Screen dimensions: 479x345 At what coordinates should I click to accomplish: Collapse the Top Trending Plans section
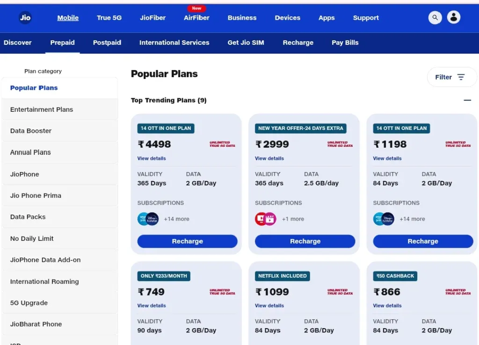467,100
